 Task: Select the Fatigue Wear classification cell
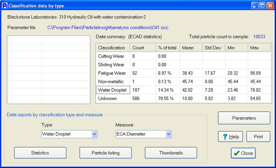113,73
